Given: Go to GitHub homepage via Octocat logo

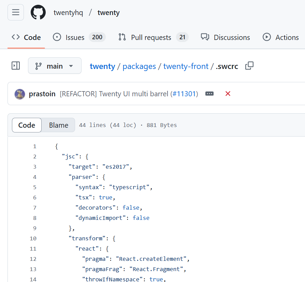Looking at the screenshot, I should tap(38, 12).
